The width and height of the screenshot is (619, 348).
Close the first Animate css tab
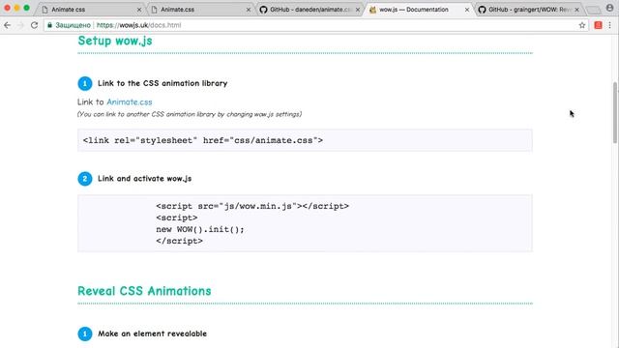point(139,10)
